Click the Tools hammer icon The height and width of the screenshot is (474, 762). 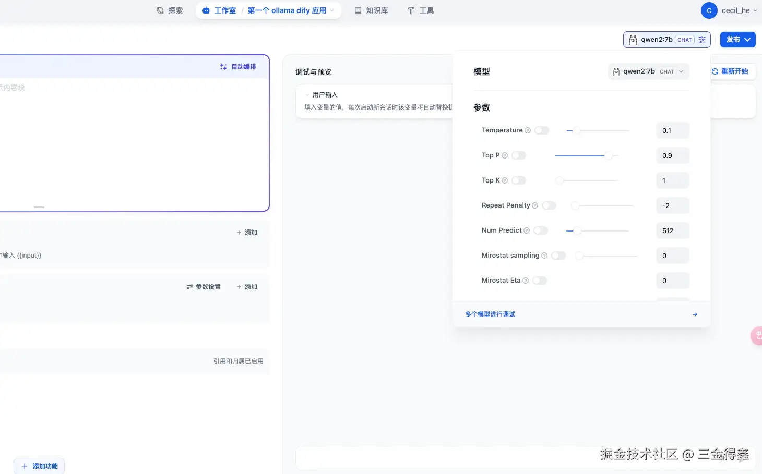(411, 10)
